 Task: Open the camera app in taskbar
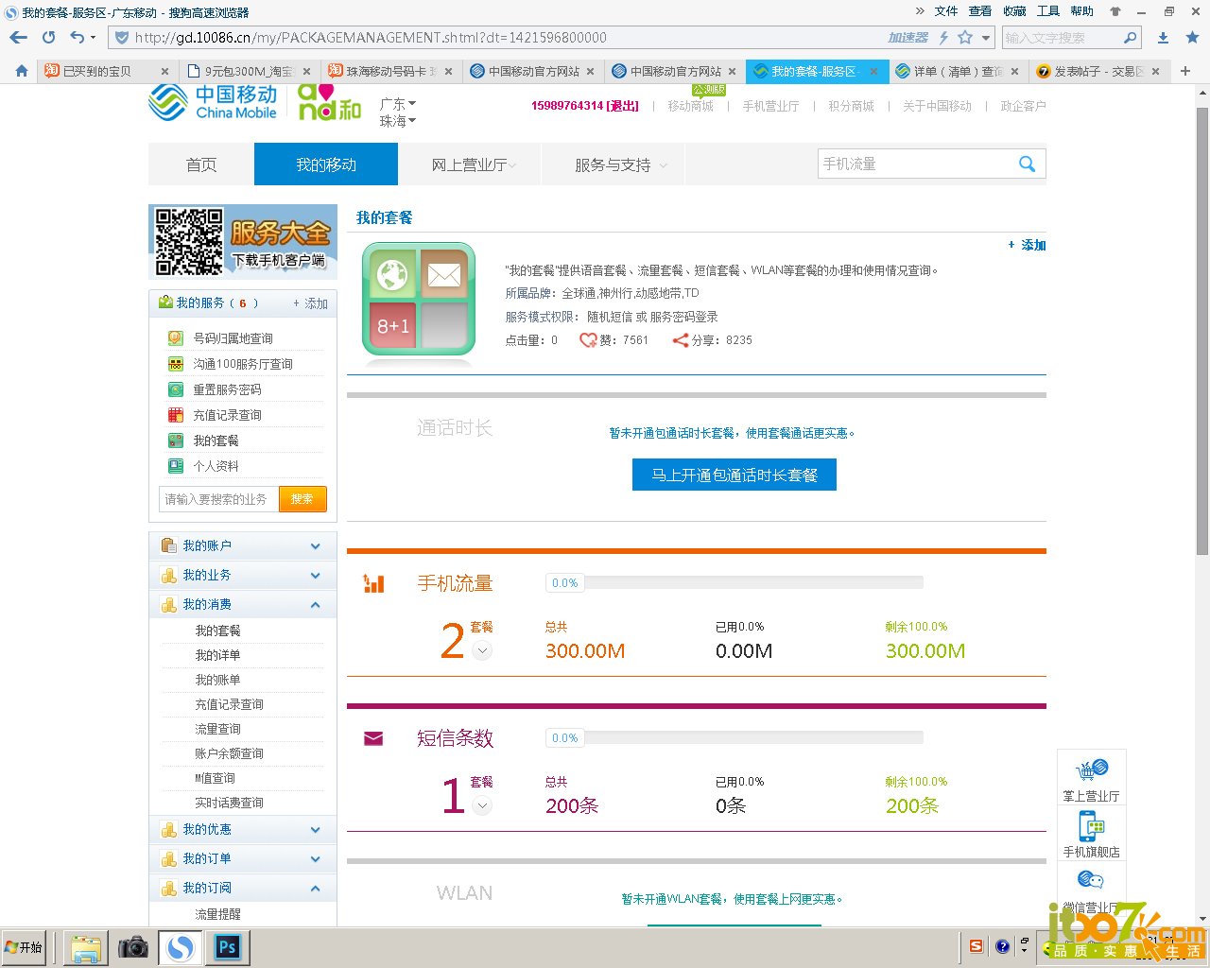tap(133, 947)
